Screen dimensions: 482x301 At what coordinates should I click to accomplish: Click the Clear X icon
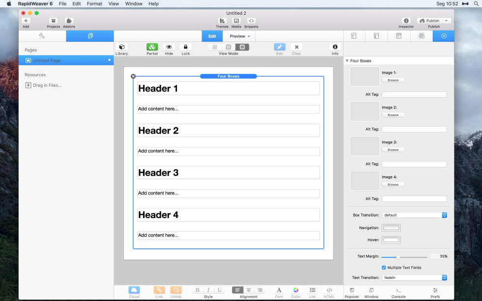[x=297, y=47]
